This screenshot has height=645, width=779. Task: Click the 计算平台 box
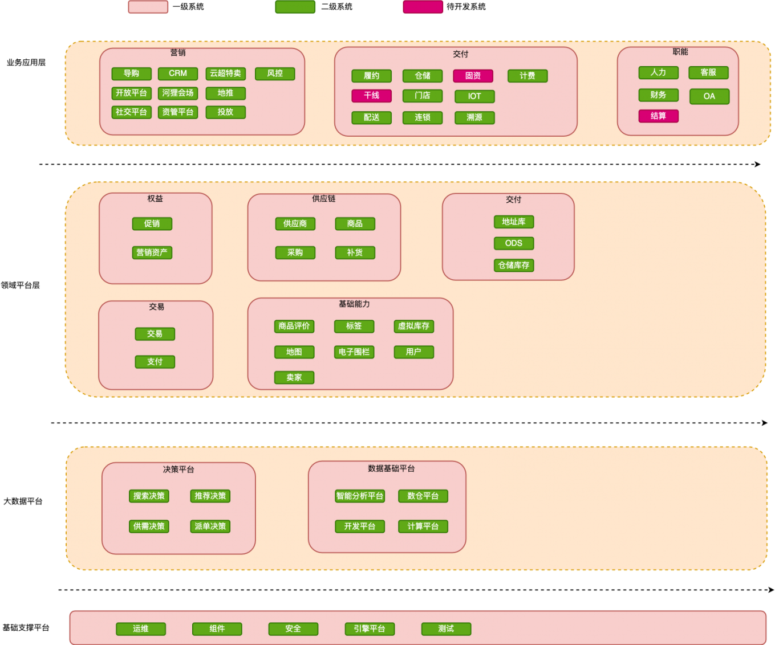tap(423, 526)
